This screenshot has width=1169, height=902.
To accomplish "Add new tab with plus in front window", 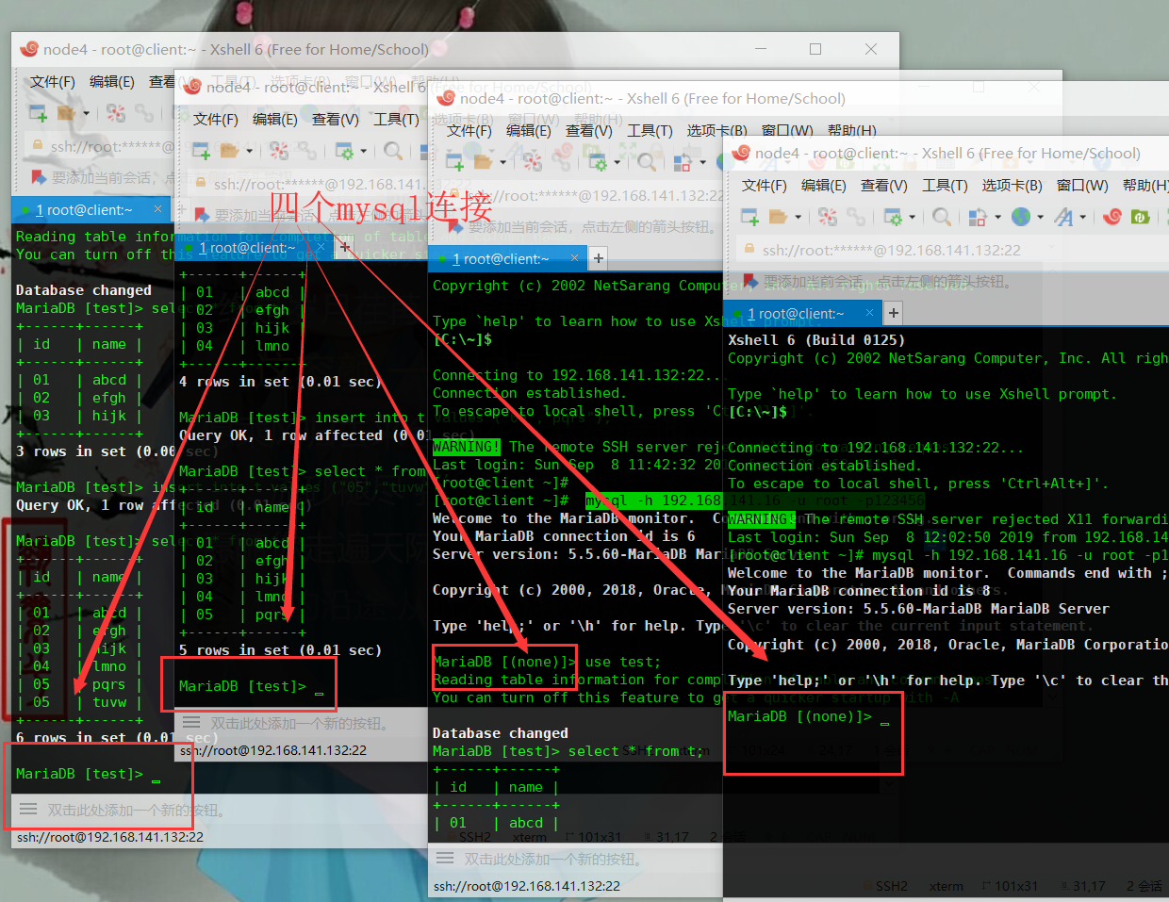I will (x=894, y=313).
